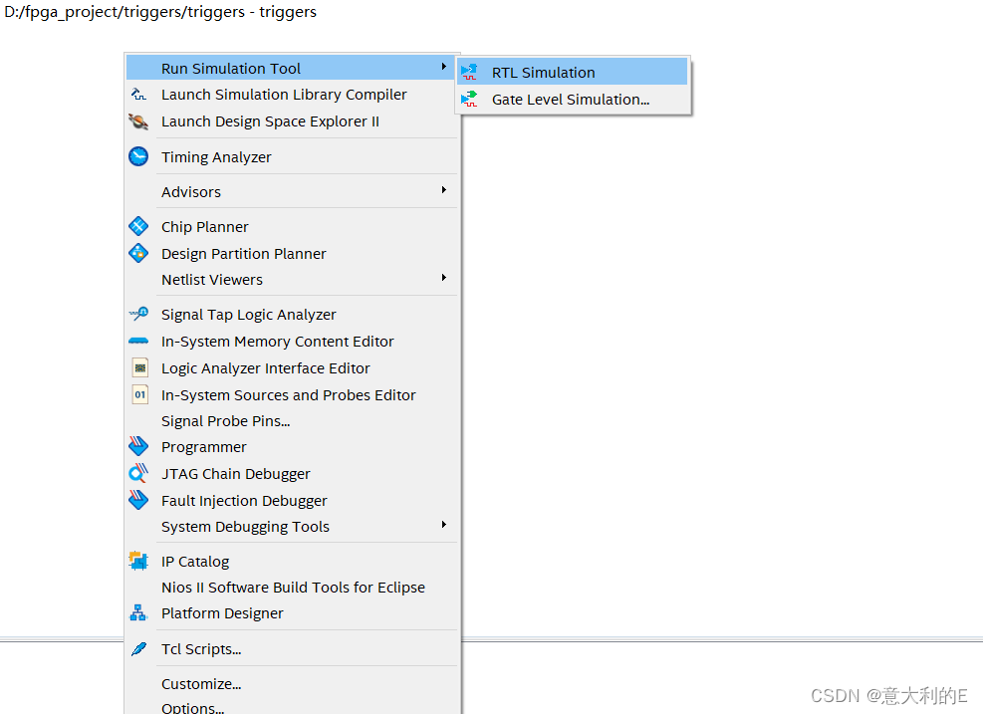Click the IP Catalog icon
Viewport: 983px width, 714px height.
pyautogui.click(x=138, y=561)
